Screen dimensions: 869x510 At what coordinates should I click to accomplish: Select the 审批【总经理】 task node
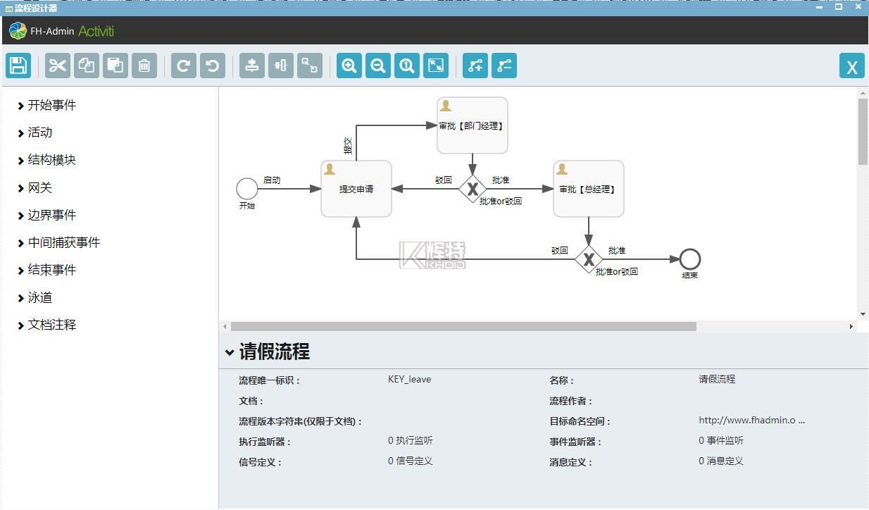pyautogui.click(x=589, y=189)
